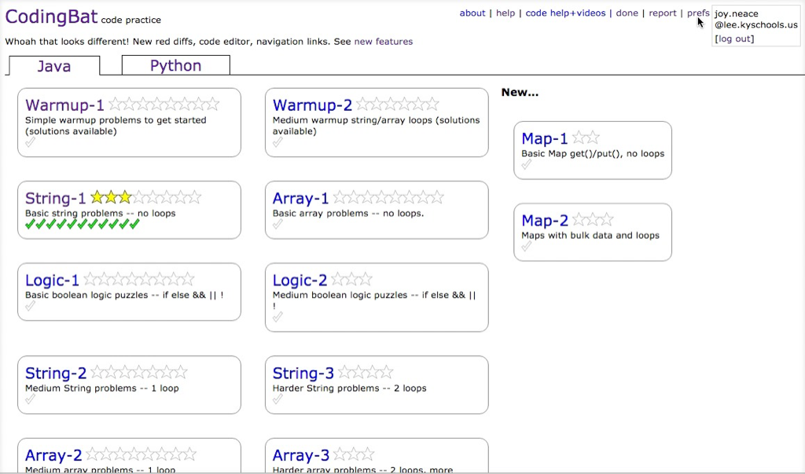Click the empty stars next to Warmup-2
Viewport: 805px width, 474px height.
[397, 105]
